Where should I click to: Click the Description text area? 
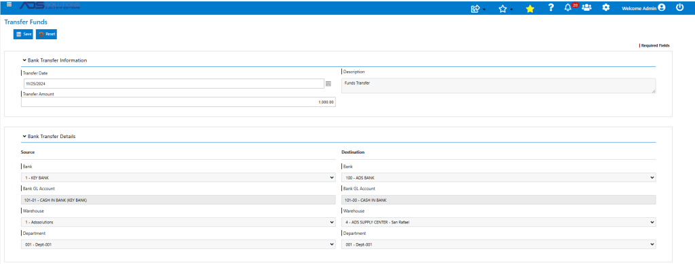(499, 86)
